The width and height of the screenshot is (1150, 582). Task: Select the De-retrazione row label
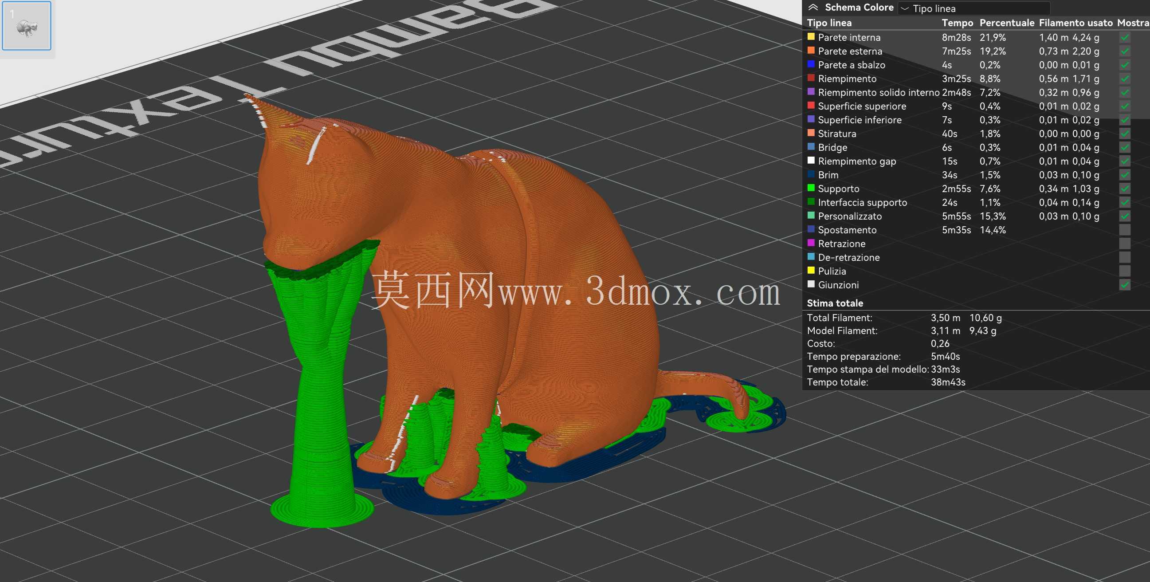click(x=849, y=258)
